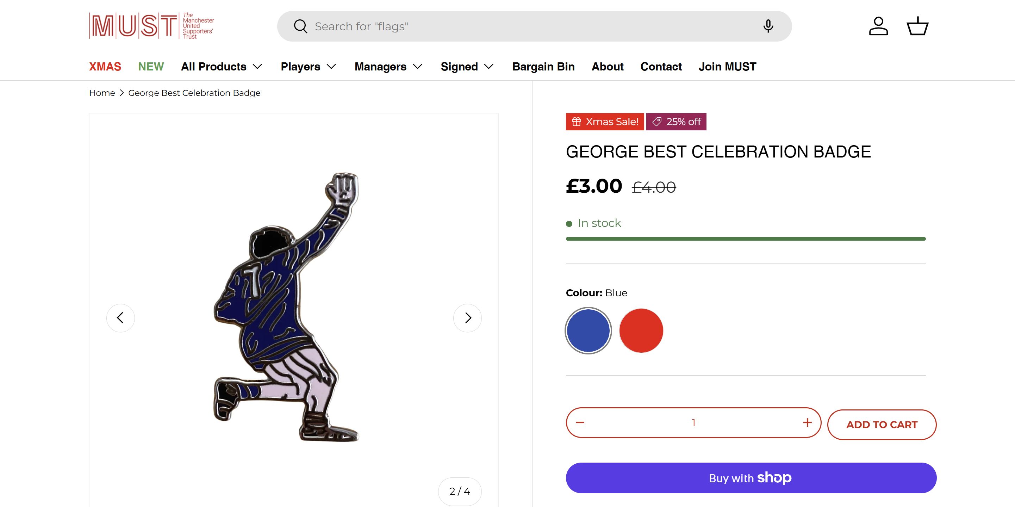Expand the Managers menu dropdown
1015x507 pixels.
[388, 67]
